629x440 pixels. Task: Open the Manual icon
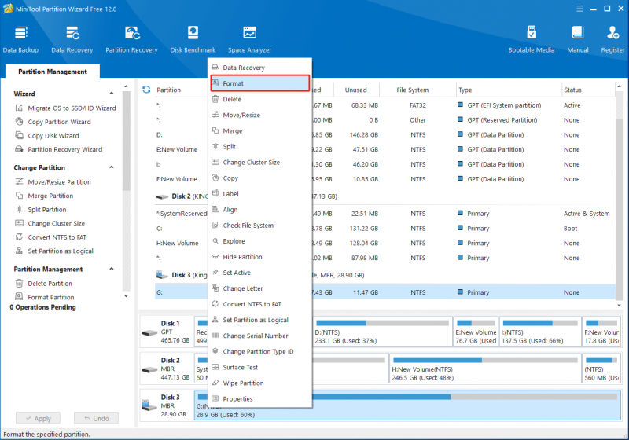(x=578, y=39)
